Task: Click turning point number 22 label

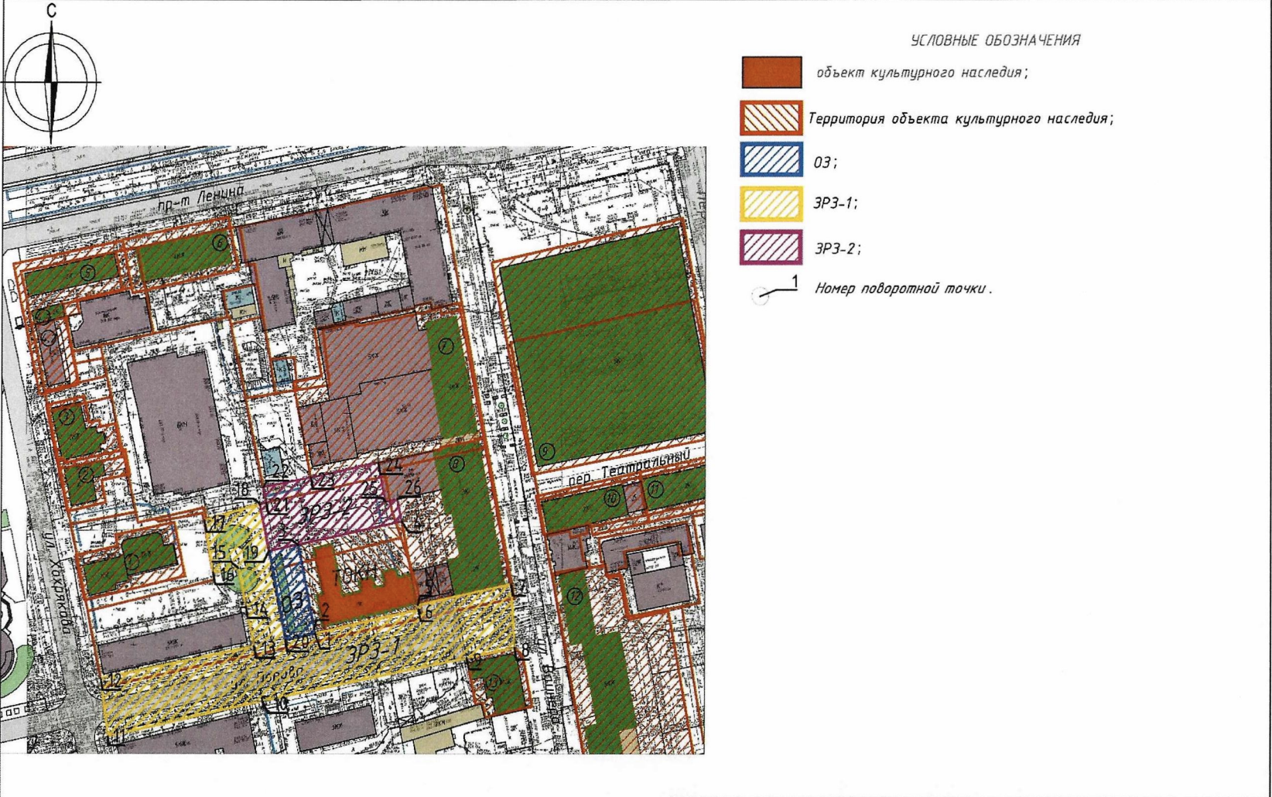Action: tap(279, 470)
